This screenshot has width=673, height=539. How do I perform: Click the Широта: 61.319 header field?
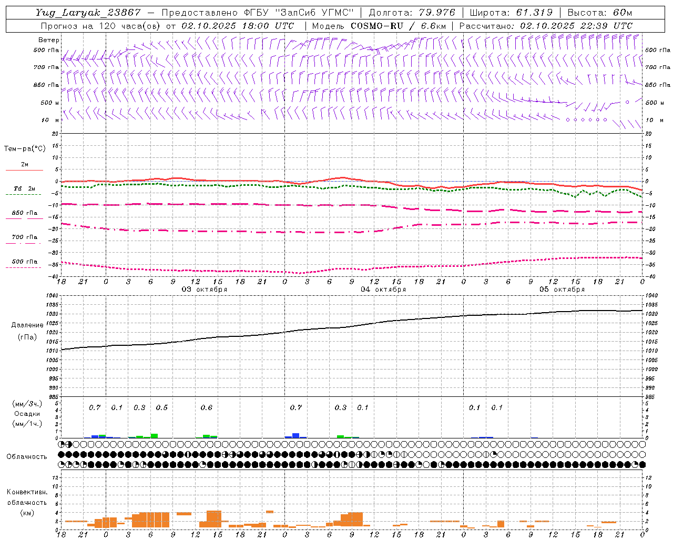click(511, 13)
